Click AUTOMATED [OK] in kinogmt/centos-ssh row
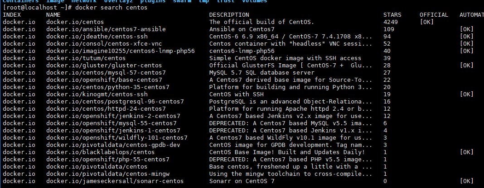Image resolution: width=484 pixels, height=188 pixels. point(466,94)
